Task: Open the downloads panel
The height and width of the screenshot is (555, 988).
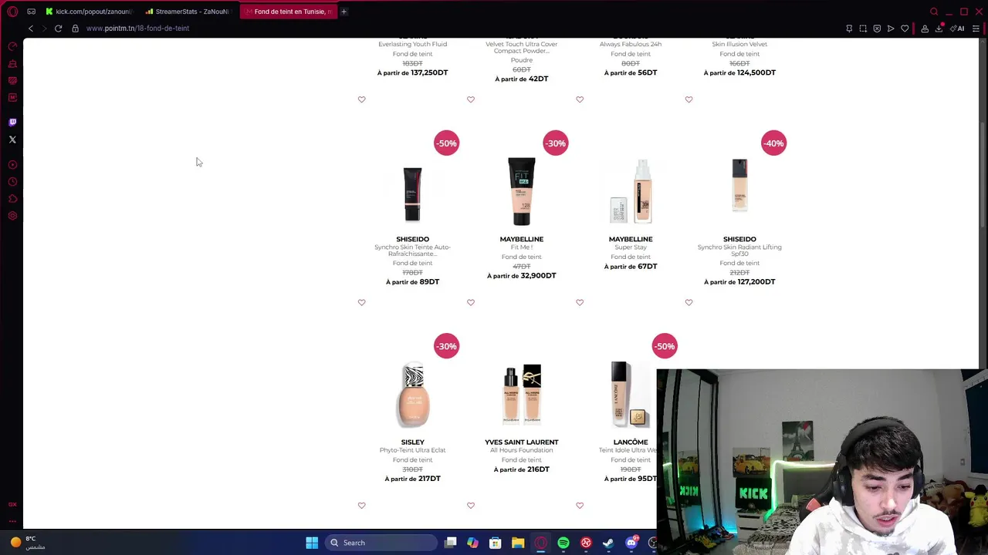Action: 939,29
